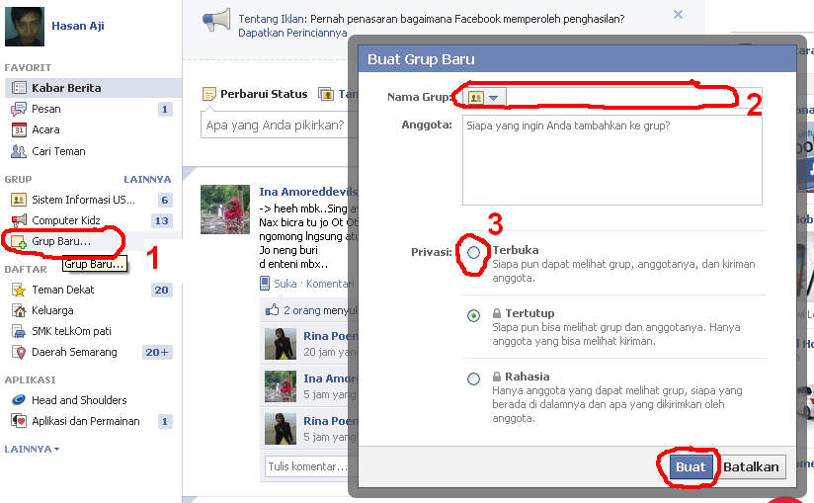Click the Batalkan button

[x=751, y=466]
